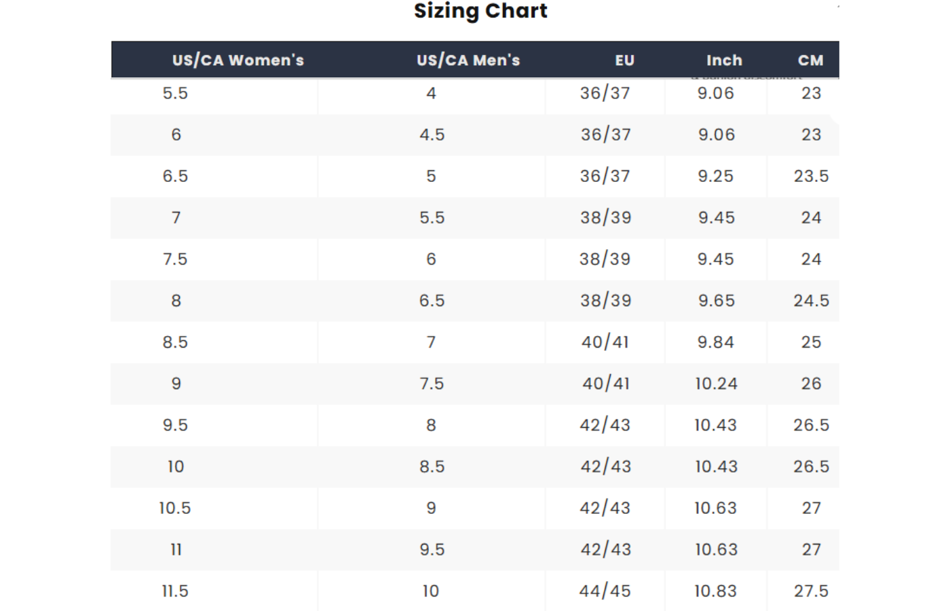Screen dimensions: 950x611
Task: Select women's size 6.5 cell
Action: point(175,177)
